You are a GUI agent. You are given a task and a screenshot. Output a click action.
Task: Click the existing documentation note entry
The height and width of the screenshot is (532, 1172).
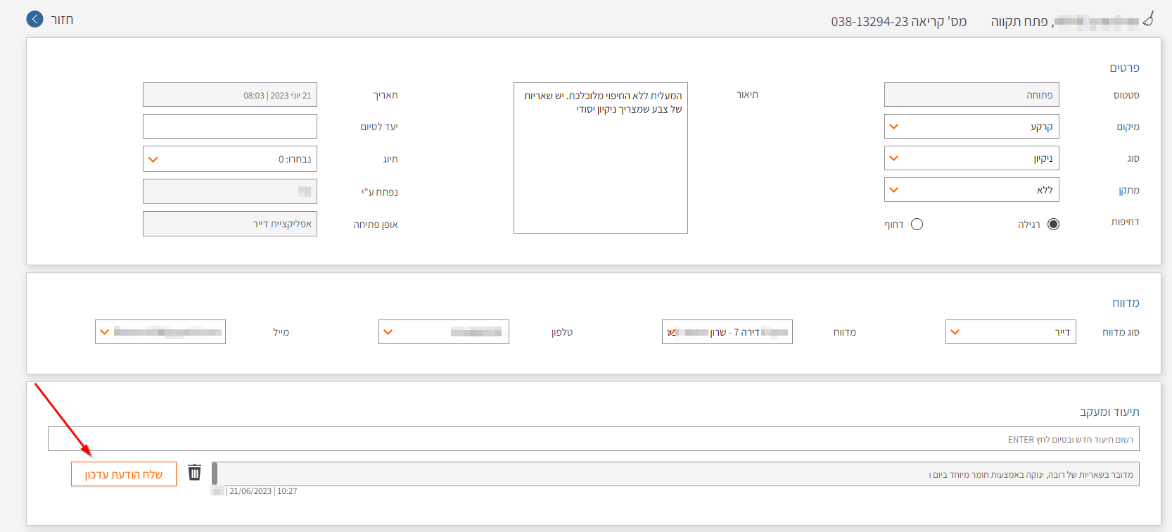tap(675, 474)
